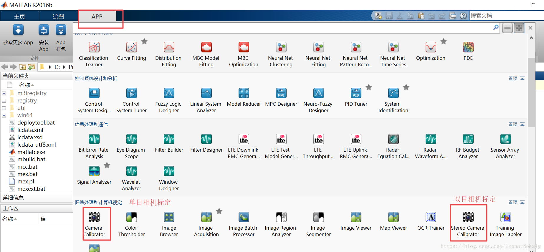The height and width of the screenshot is (252, 544).
Task: Select the APP tab
Action: click(97, 16)
